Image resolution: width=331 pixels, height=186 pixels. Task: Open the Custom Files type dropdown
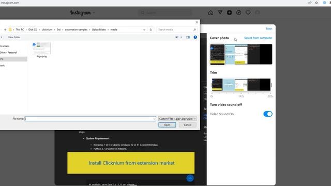177,119
